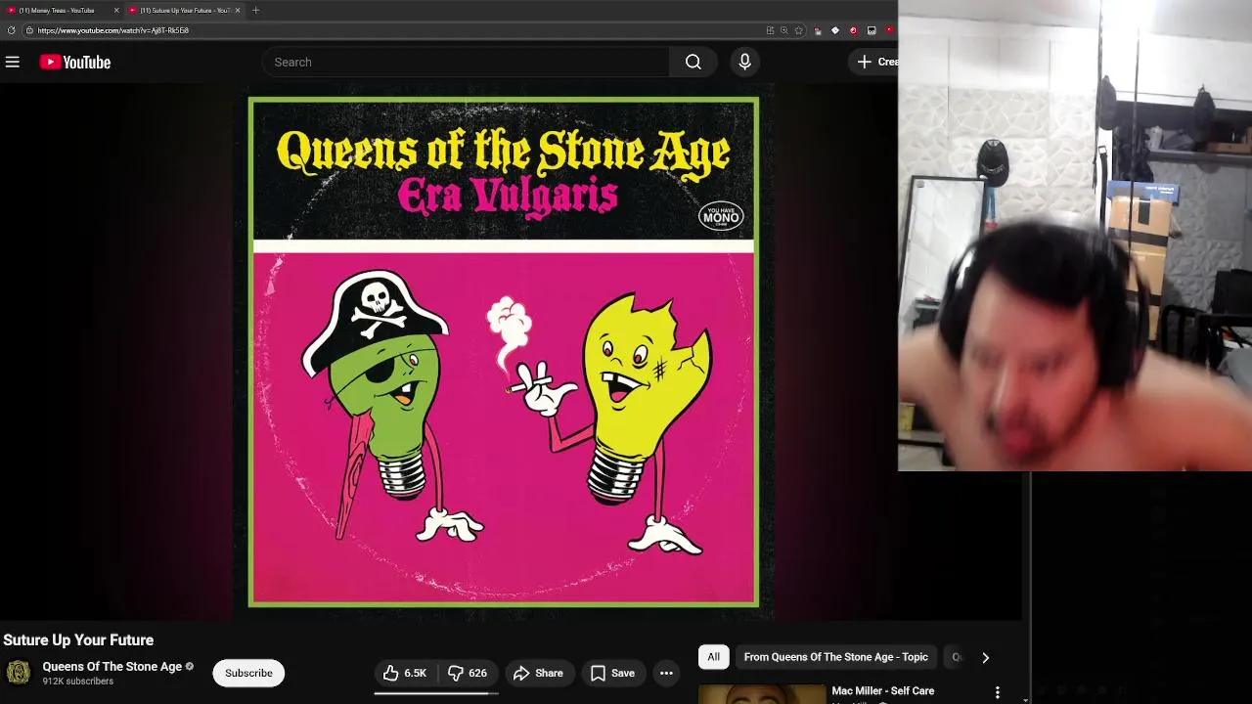Image resolution: width=1252 pixels, height=704 pixels.
Task: Click the browser address bar URL
Action: pos(113,30)
